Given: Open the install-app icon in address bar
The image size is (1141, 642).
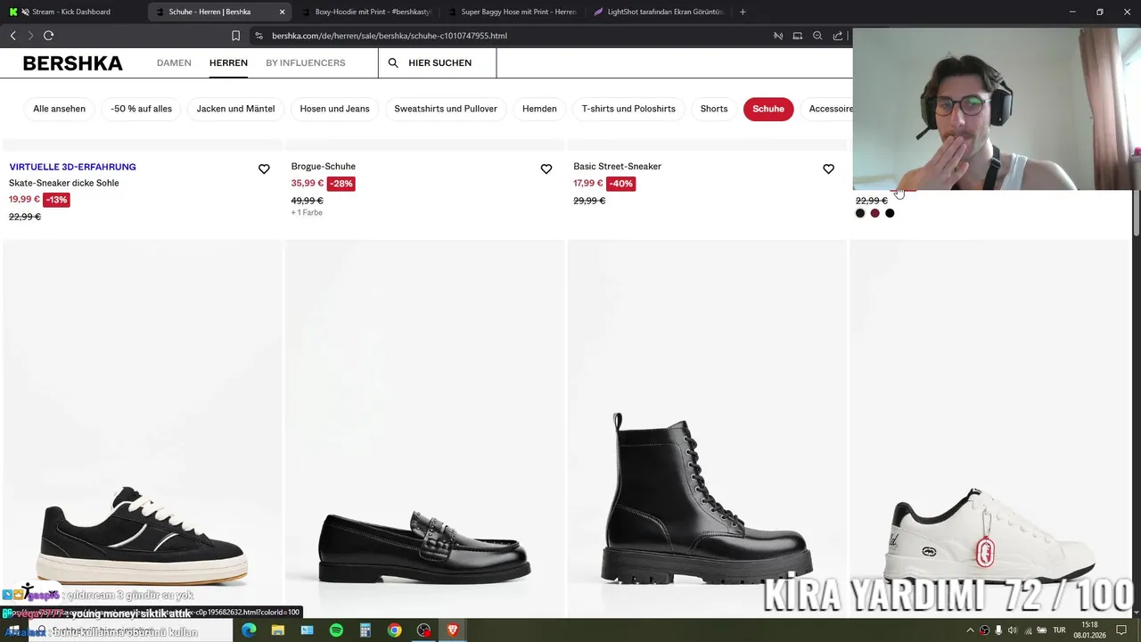Looking at the screenshot, I should (x=798, y=36).
